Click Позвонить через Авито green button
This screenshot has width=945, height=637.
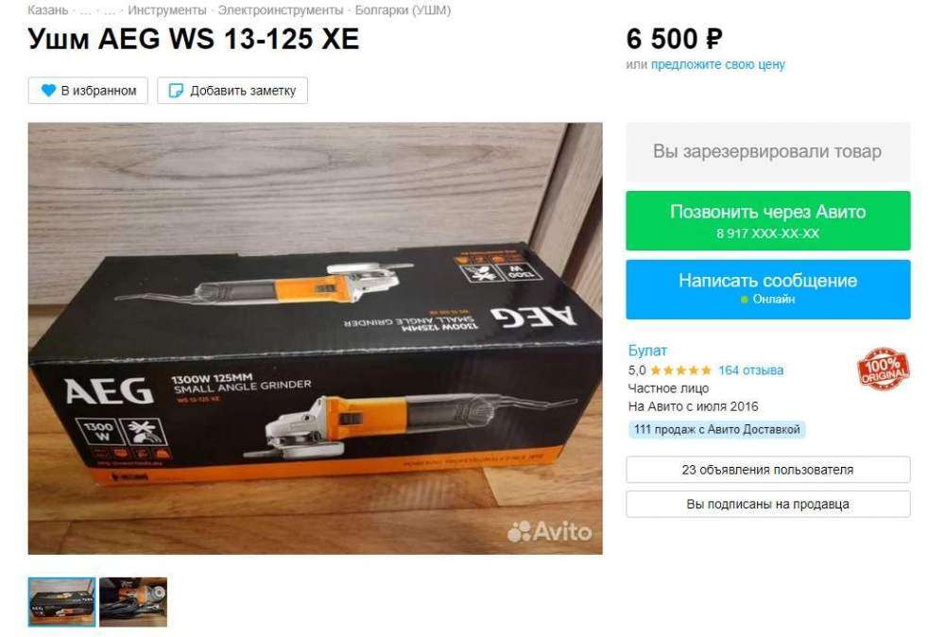coord(767,220)
